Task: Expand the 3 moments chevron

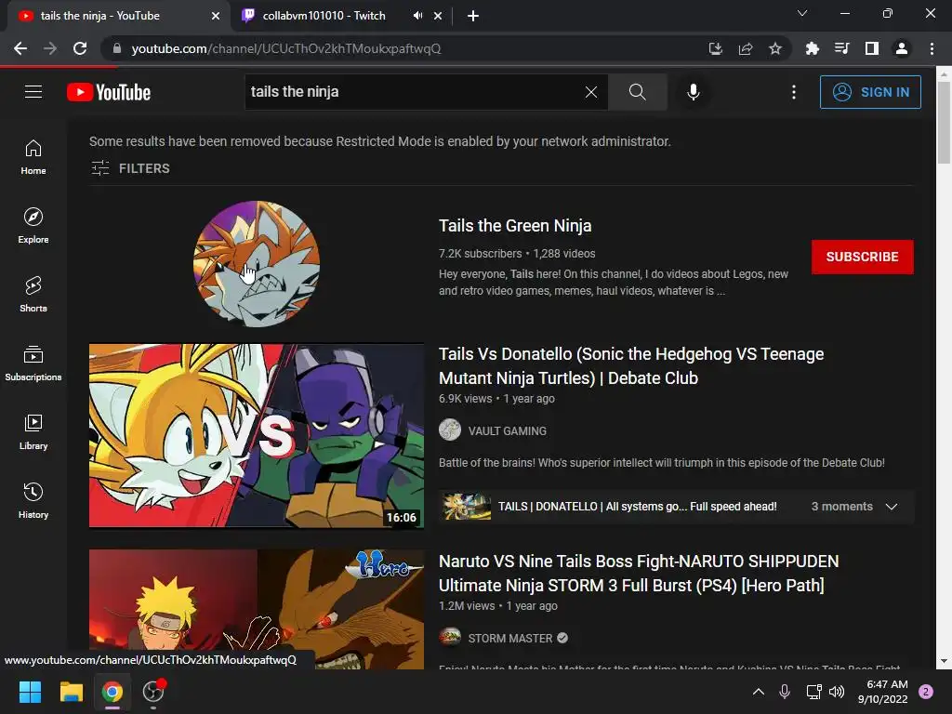Action: tap(892, 507)
